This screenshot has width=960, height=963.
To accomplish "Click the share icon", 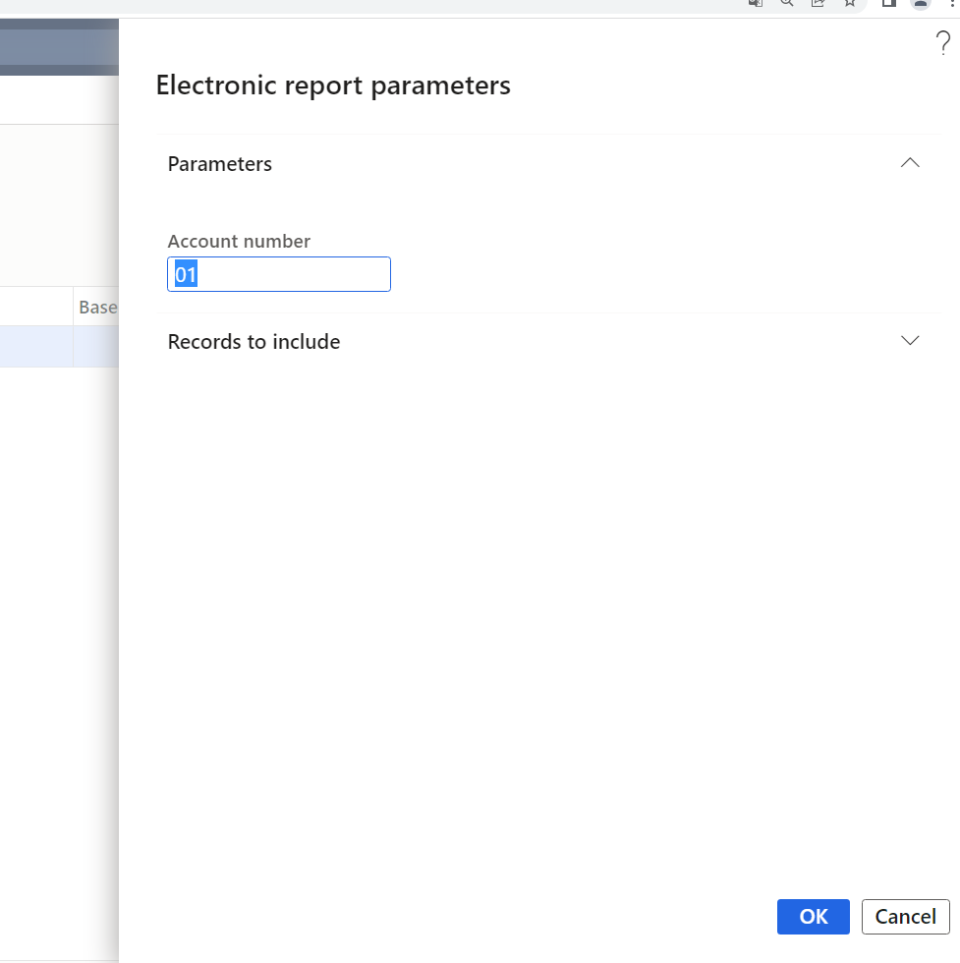I will [x=818, y=4].
